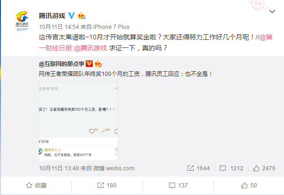Click the membership crown badge beside 腾讯游戏
Screen dimensions: 284x195
[81, 16]
